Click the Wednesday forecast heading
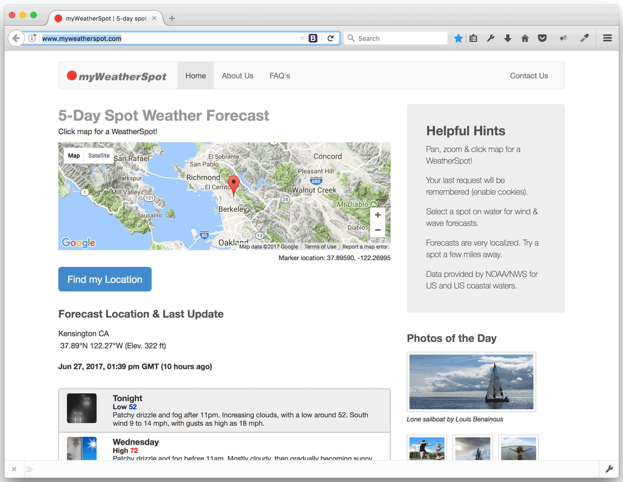Image resolution: width=623 pixels, height=482 pixels. 136,442
